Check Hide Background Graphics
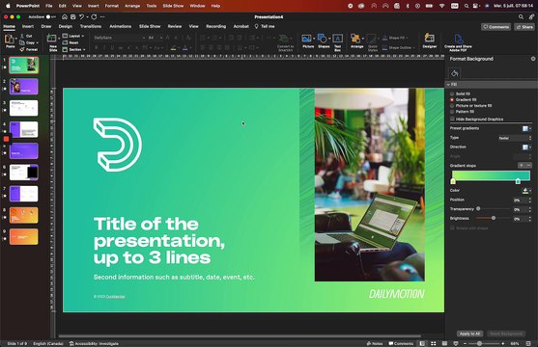 (x=452, y=119)
